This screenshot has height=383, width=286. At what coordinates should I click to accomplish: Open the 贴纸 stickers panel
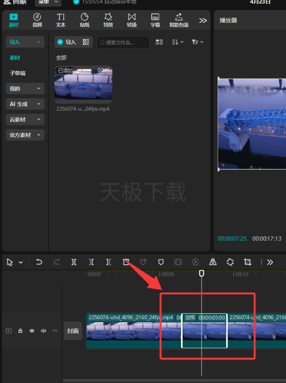point(84,20)
